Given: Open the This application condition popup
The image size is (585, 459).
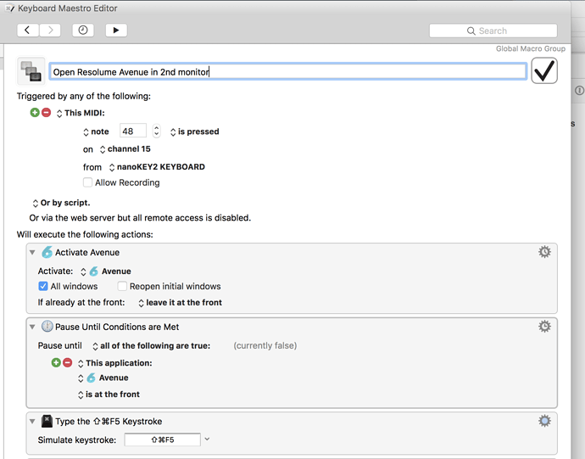Looking at the screenshot, I should point(115,363).
